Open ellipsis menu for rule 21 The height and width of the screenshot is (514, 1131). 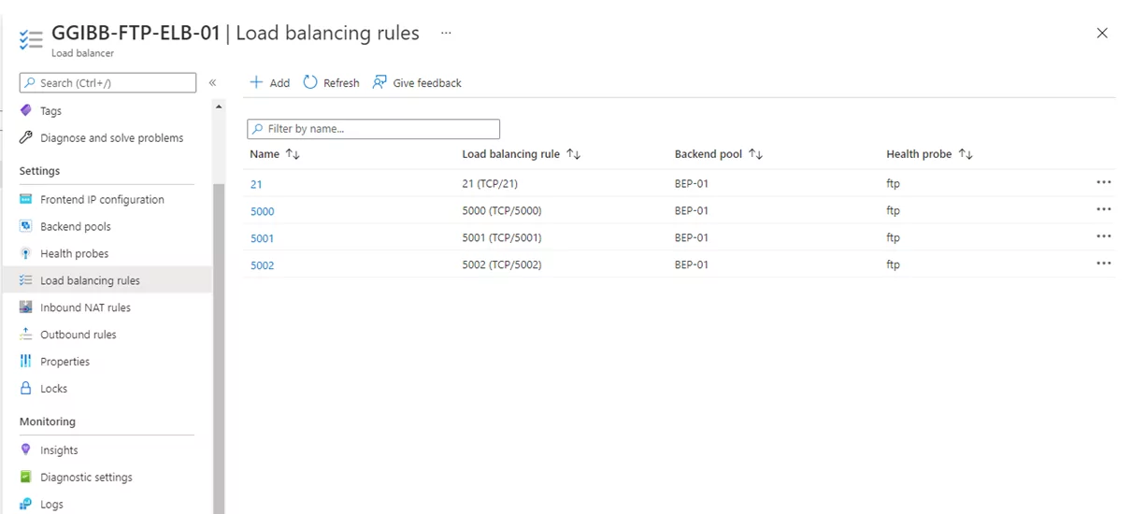point(1104,182)
